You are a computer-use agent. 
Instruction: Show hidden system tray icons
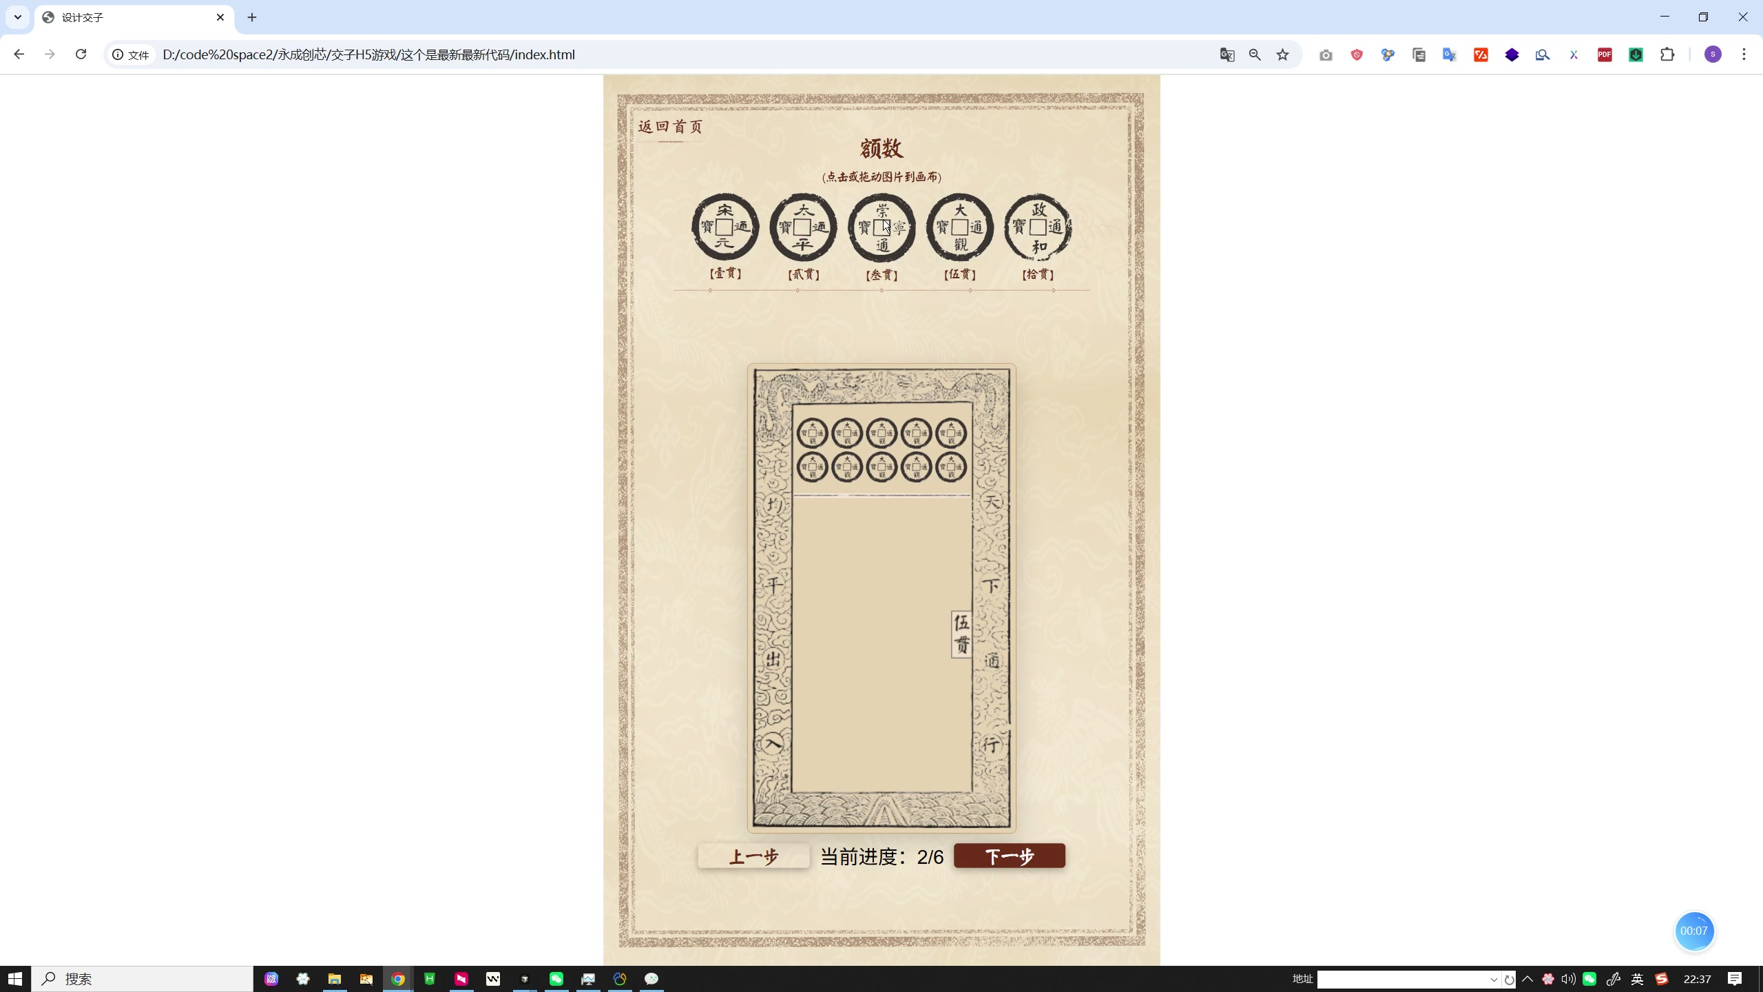point(1527,979)
